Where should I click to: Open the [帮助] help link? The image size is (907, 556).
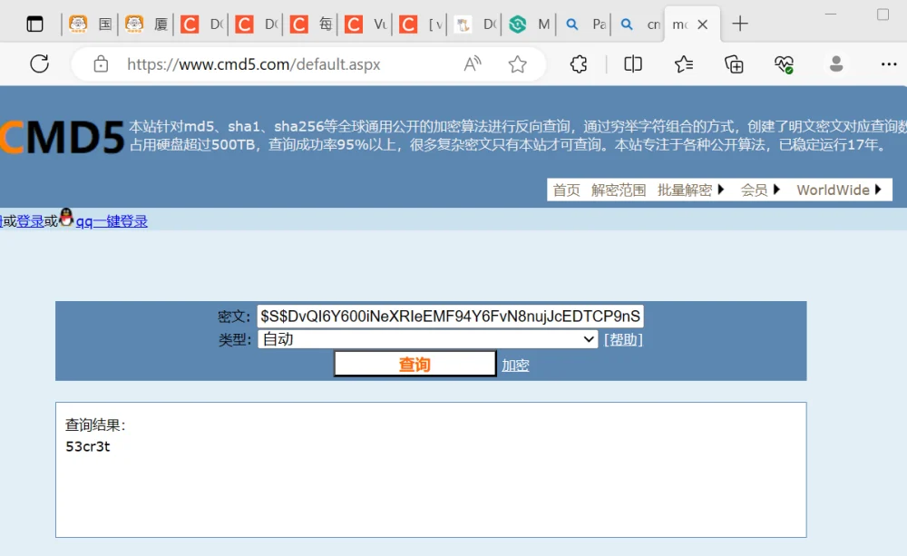[623, 339]
